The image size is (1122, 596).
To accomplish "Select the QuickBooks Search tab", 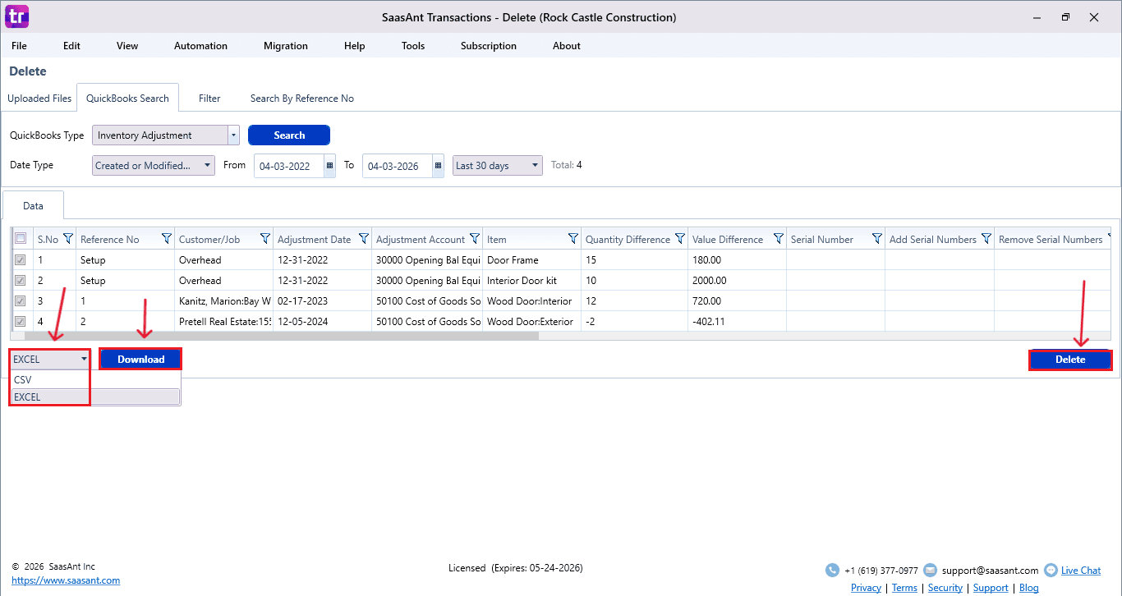I will tap(127, 98).
